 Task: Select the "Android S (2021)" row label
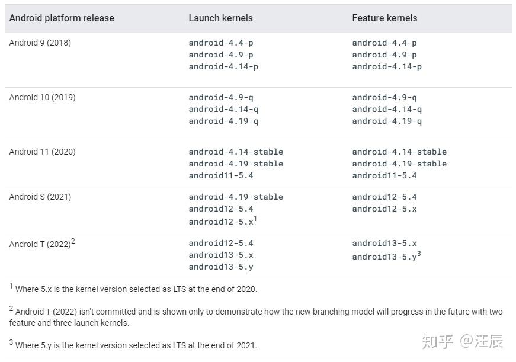click(x=40, y=197)
